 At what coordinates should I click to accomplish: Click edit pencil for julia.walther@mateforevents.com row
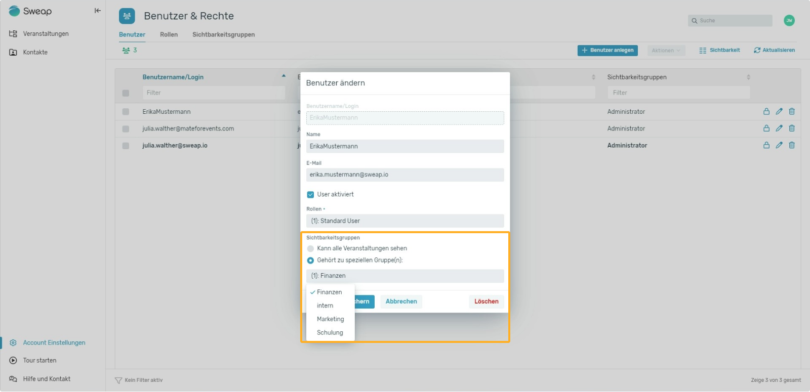pos(779,128)
